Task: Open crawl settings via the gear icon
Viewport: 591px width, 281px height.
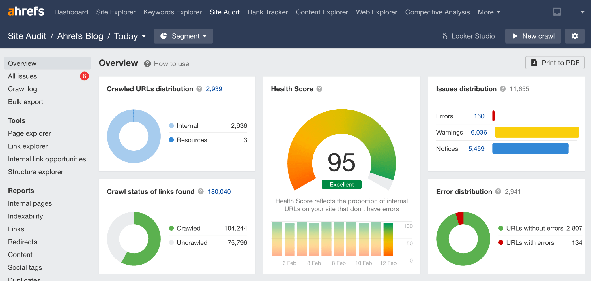Action: pos(575,36)
